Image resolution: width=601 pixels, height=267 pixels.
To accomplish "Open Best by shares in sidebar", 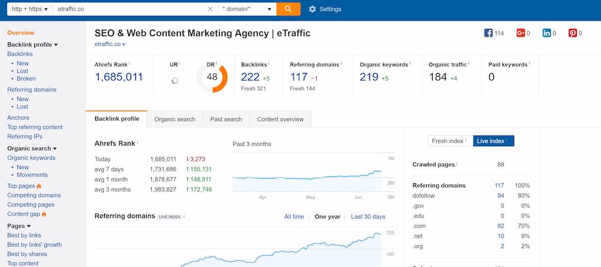I will coord(27,254).
